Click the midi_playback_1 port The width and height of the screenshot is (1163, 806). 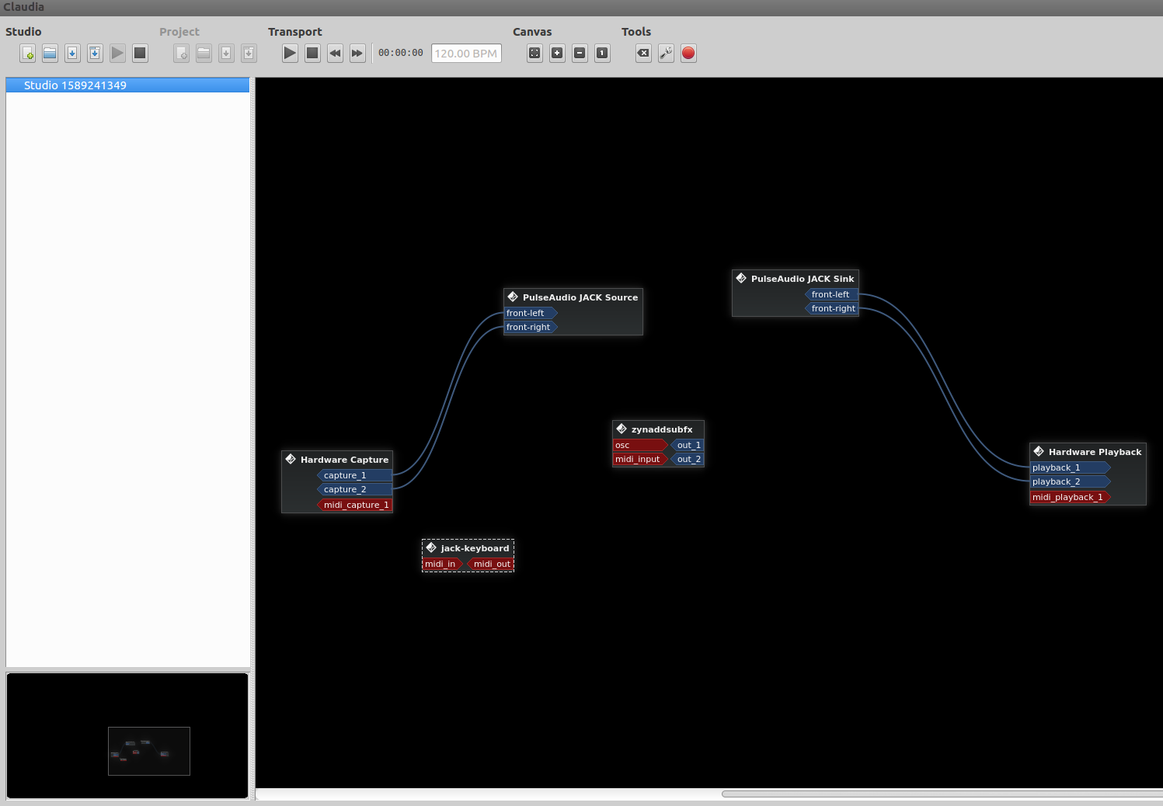click(1070, 497)
